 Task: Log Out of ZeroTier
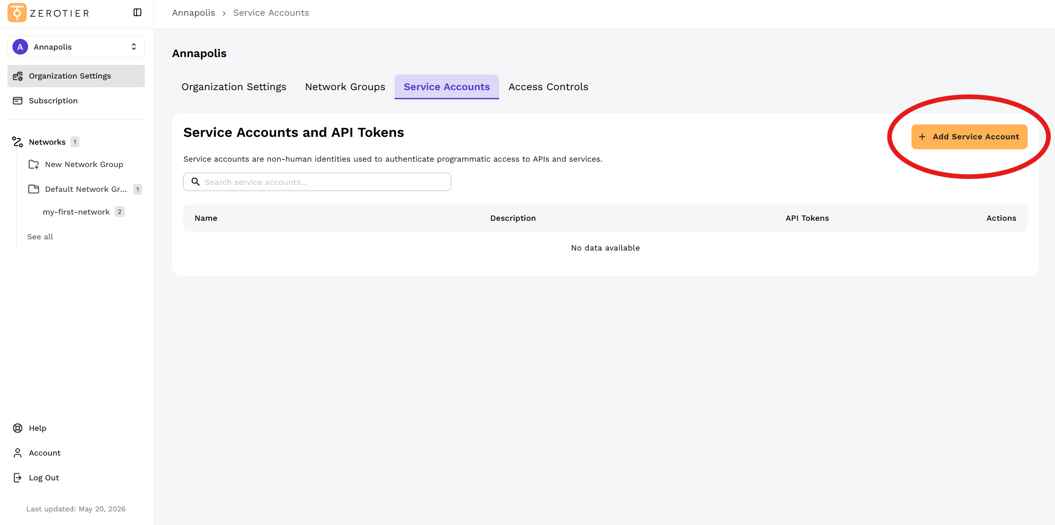[x=44, y=478]
